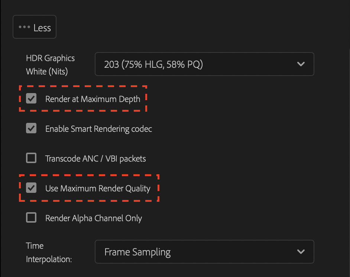Open the dropdown showing 203 (75% HLG, 58% PQ)
The width and height of the screenshot is (350, 277).
click(x=204, y=64)
